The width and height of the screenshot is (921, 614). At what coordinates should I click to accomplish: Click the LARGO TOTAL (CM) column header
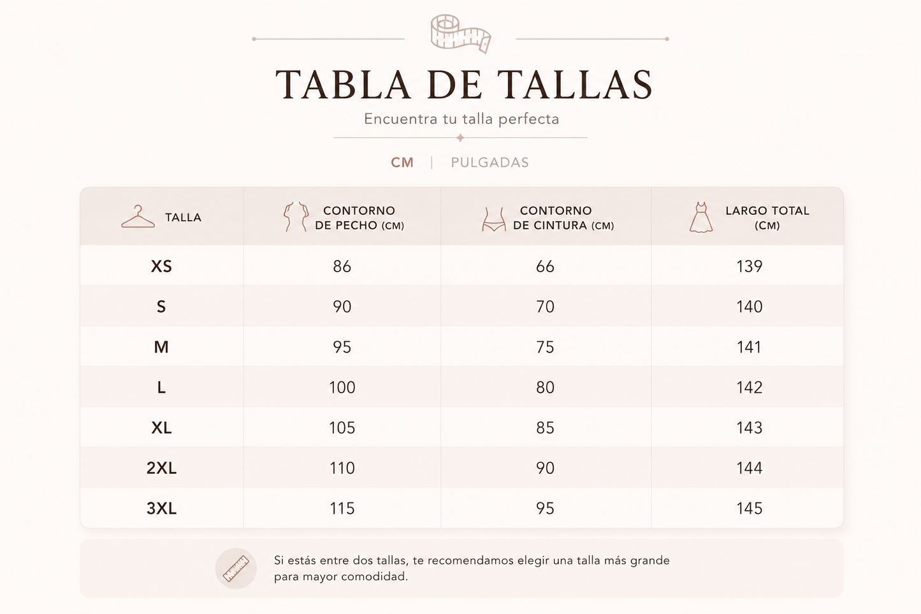pos(767,217)
